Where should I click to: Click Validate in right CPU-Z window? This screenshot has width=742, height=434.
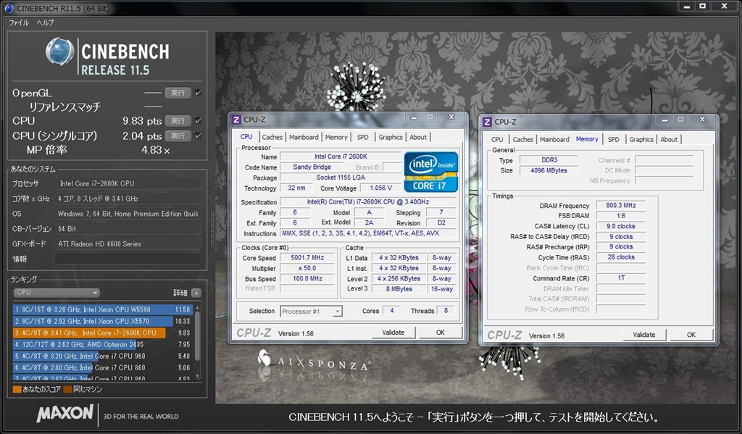pos(644,335)
